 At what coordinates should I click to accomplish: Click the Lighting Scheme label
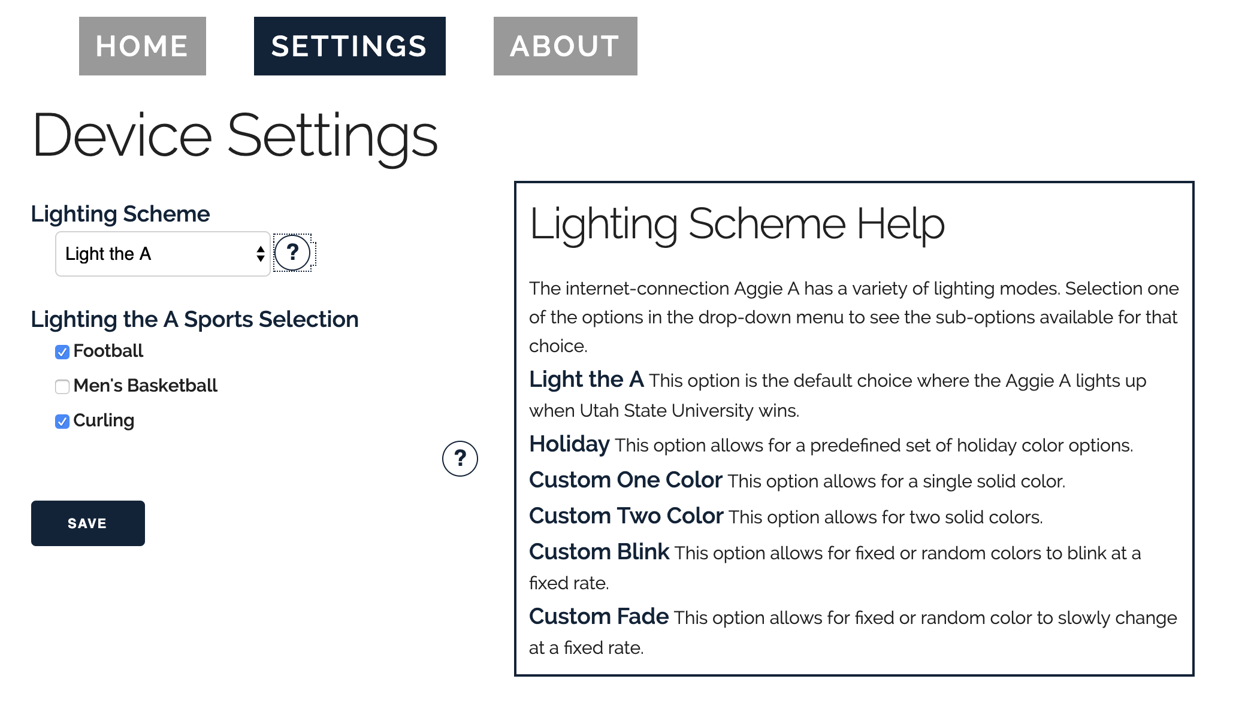pyautogui.click(x=120, y=214)
